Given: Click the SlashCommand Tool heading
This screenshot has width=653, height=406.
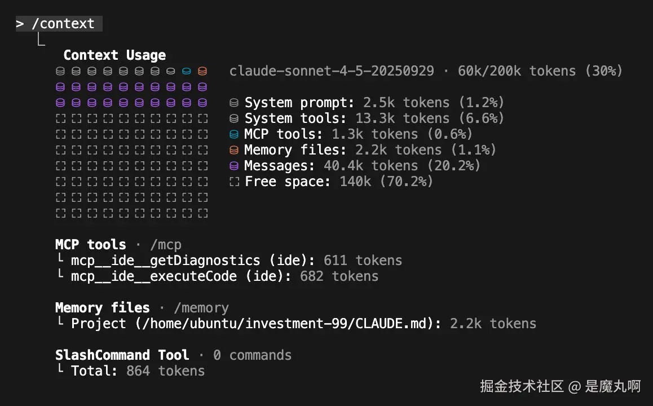Looking at the screenshot, I should click(122, 355).
